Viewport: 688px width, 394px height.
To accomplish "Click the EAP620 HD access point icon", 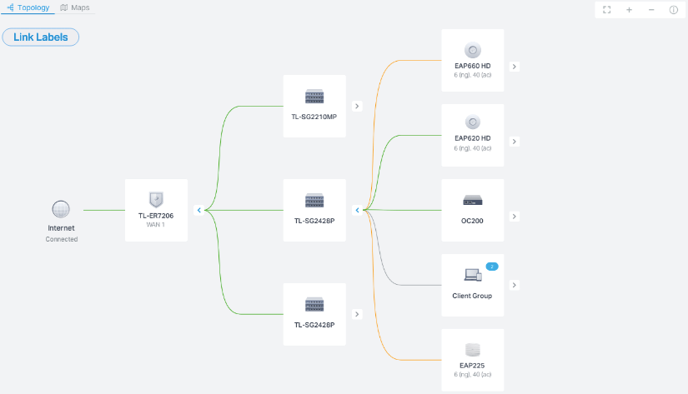I will click(473, 122).
